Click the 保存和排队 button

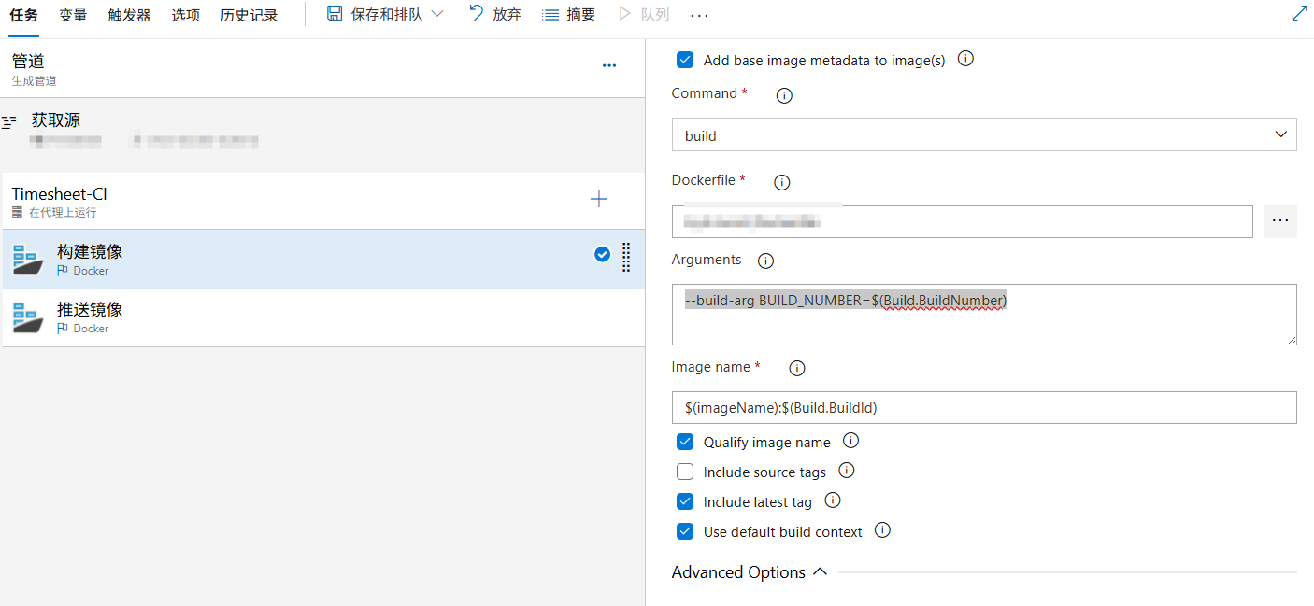point(386,15)
